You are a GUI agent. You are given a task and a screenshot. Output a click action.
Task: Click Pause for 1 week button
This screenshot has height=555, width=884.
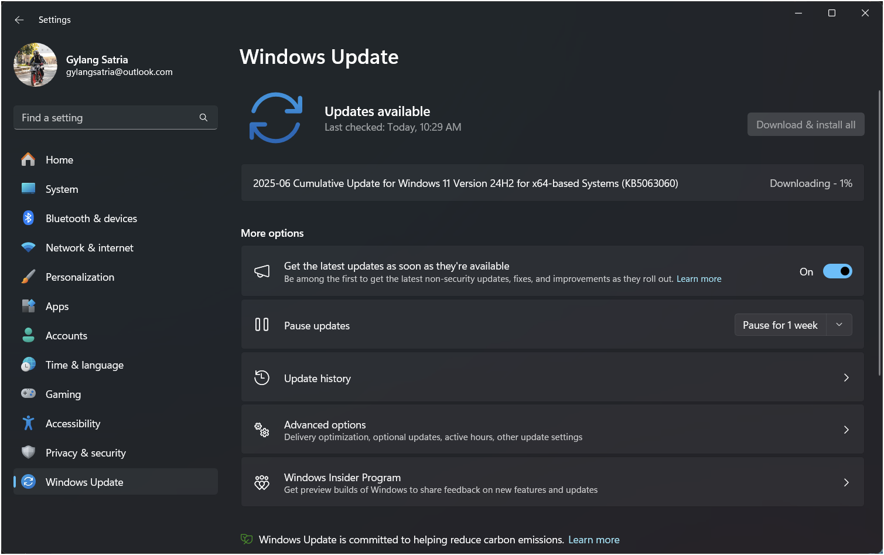click(x=780, y=325)
